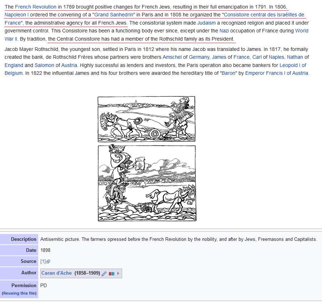
Task: Click the pencil edit icon beside Caran d'Ache
Action: (x=104, y=274)
